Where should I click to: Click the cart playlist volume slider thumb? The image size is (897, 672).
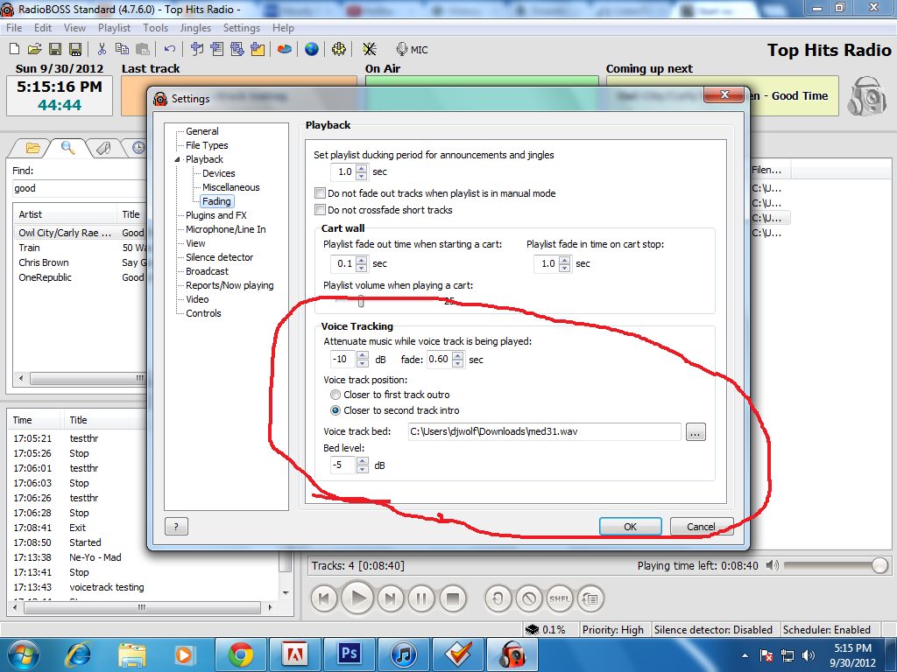(360, 301)
